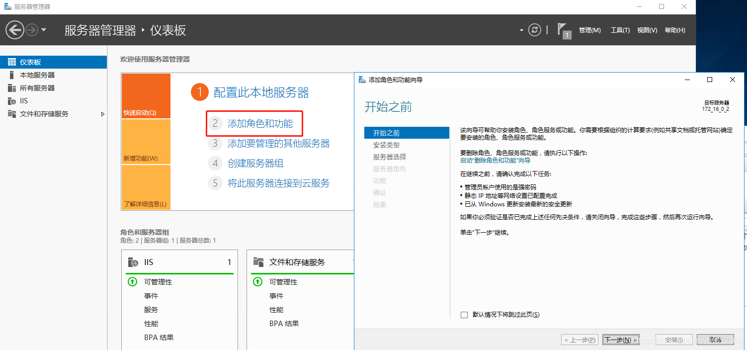This screenshot has width=747, height=350.
Task: Expand the 文件和存储服务 sidebar arrow
Action: [103, 114]
